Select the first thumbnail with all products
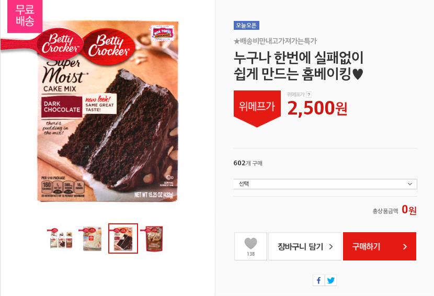The height and width of the screenshot is (296, 434). (61, 238)
